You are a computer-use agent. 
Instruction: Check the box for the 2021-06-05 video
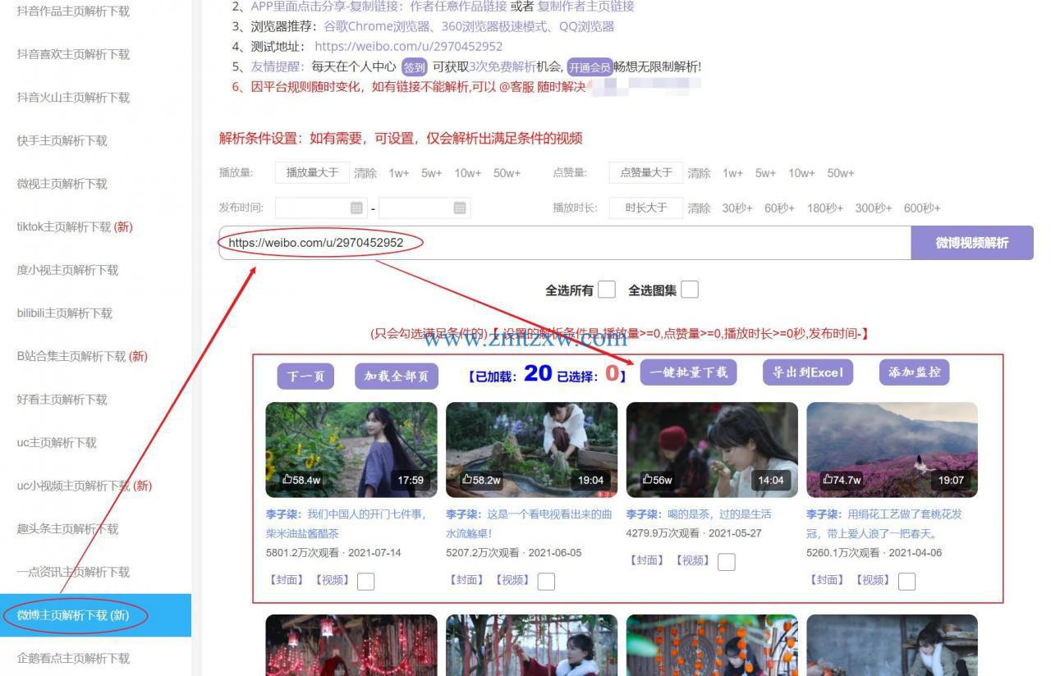pyautogui.click(x=546, y=581)
